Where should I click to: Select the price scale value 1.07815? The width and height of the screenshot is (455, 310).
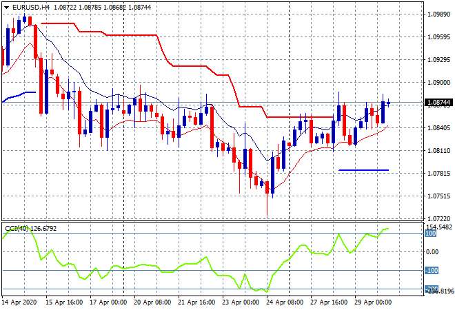pos(439,174)
